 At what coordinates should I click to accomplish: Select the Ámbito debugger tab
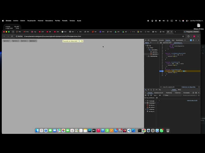[x=174, y=90]
